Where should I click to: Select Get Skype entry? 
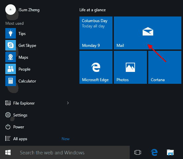tap(27, 46)
